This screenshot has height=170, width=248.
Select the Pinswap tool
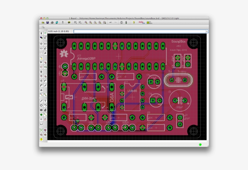[x=41, y=67]
